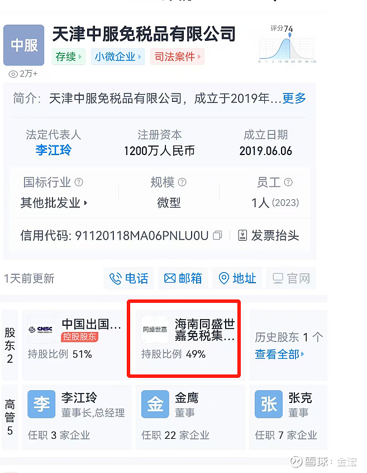Open 同盛世嘉 shareholder logo
The width and height of the screenshot is (367, 473).
click(155, 329)
